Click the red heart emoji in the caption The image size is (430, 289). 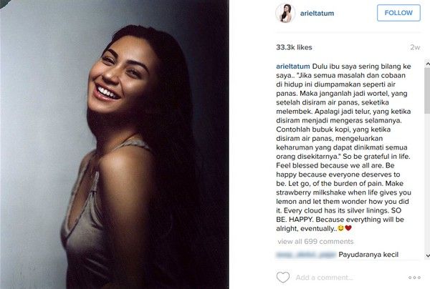coord(348,228)
